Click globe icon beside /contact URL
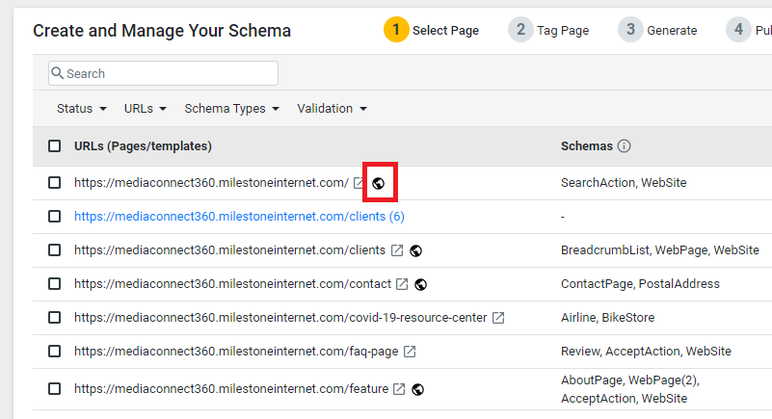 click(420, 285)
